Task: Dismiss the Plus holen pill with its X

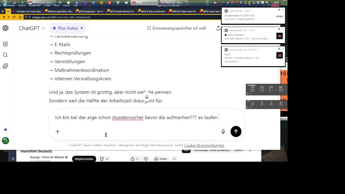Action: coord(82,28)
